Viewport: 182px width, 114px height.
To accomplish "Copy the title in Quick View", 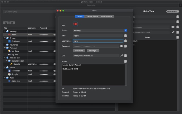I will tap(178, 17).
